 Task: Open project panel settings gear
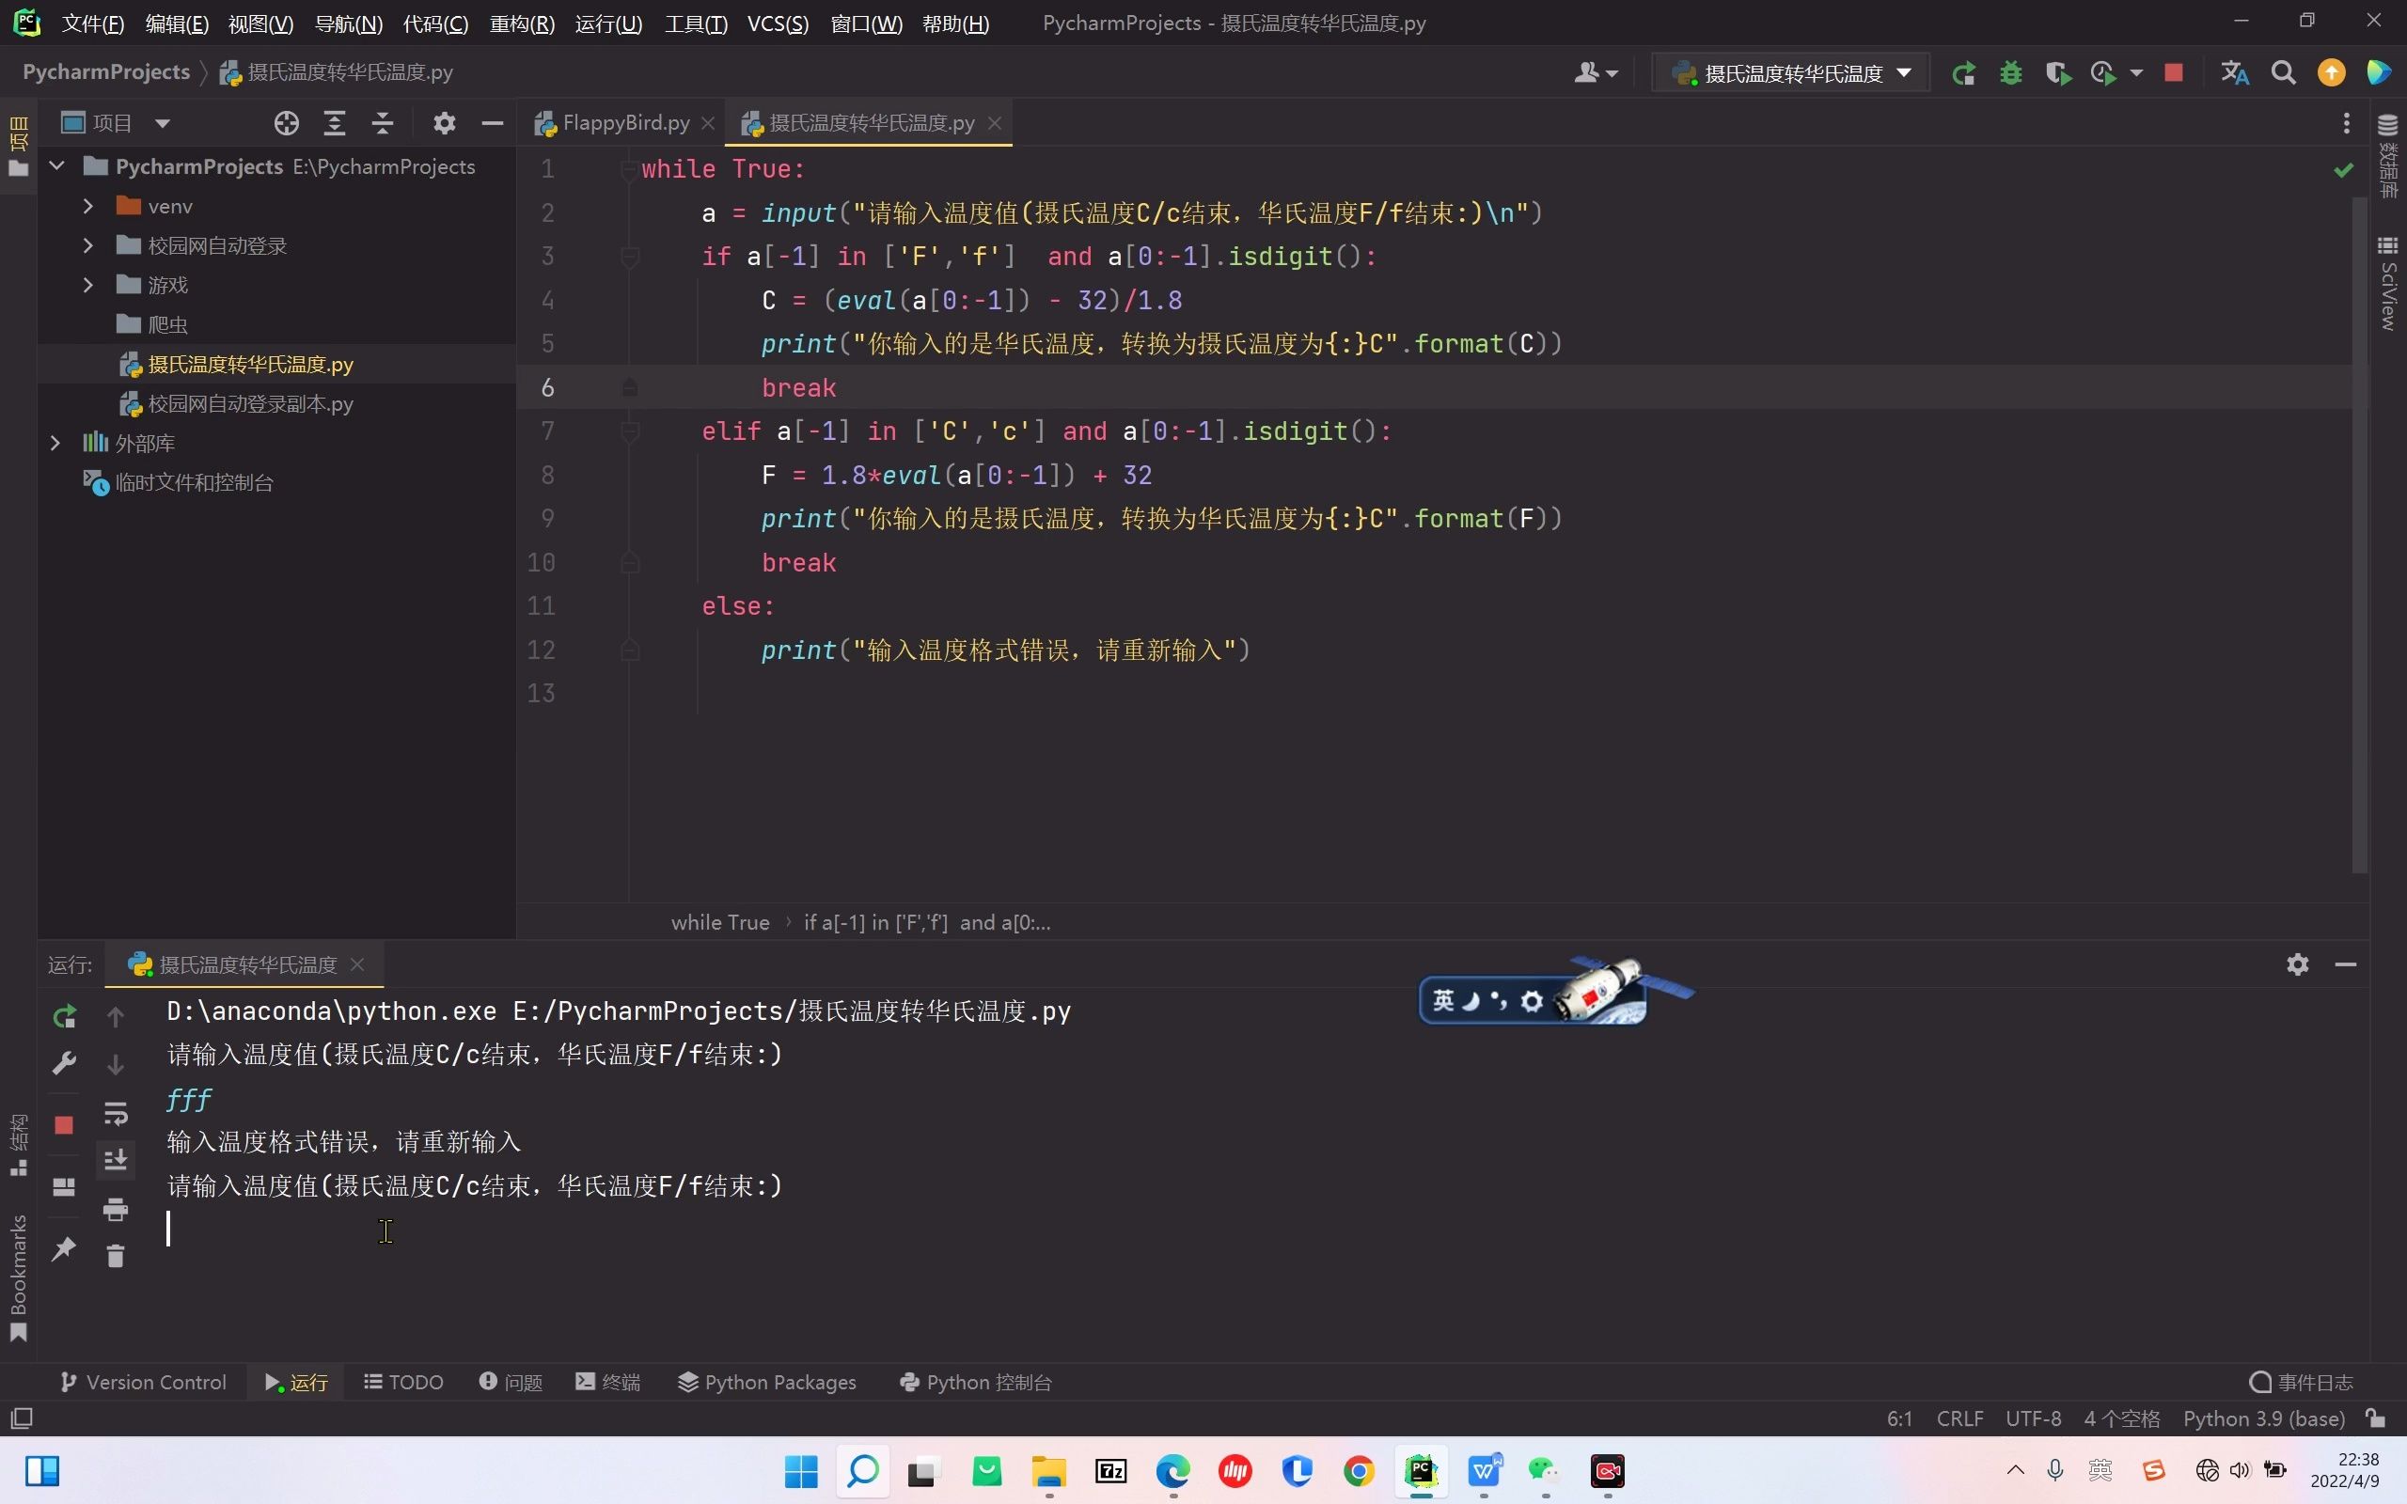click(x=444, y=123)
